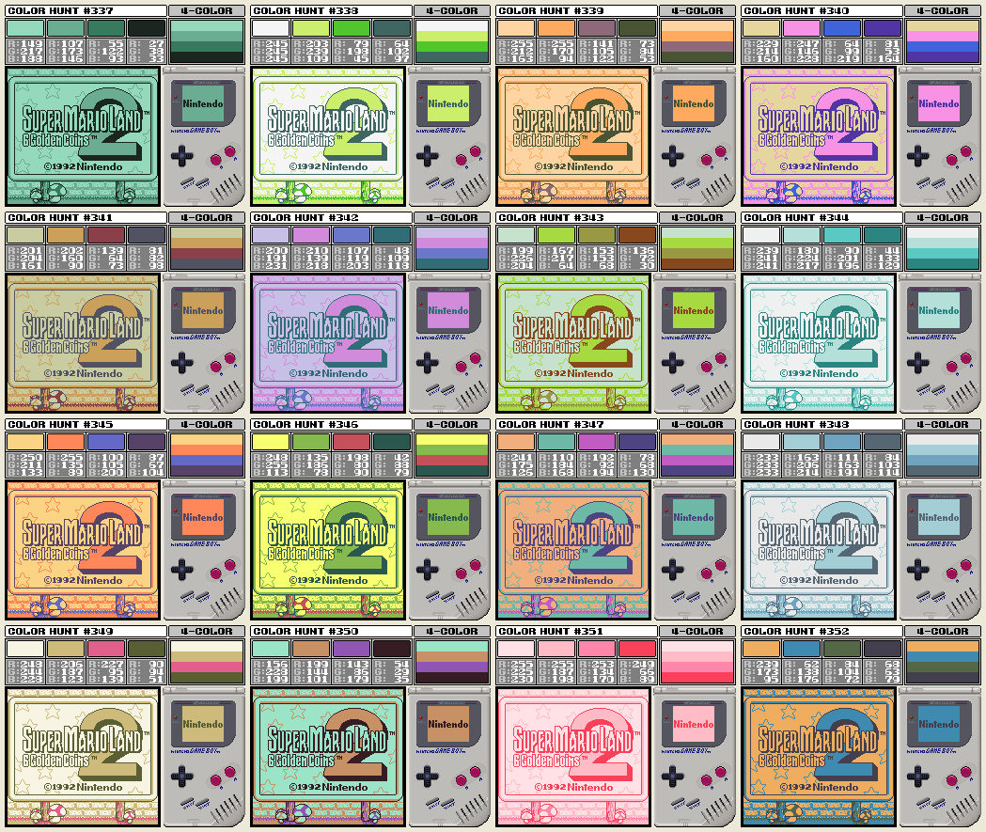
Task: Select the orange title screen of Color Hunt #339
Action: pos(573,136)
